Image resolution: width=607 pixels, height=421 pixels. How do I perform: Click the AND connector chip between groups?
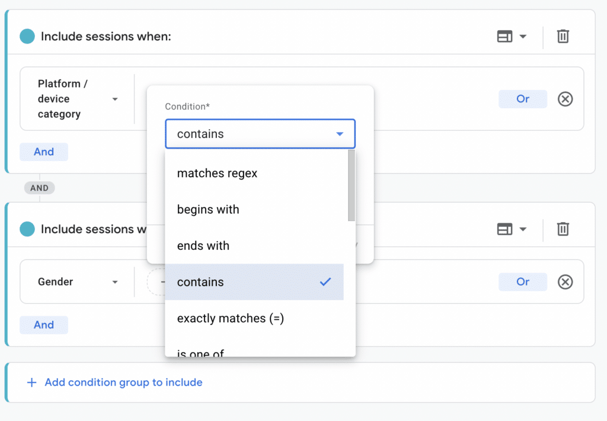point(40,188)
